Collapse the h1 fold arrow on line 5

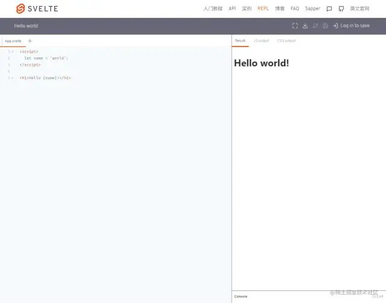click(12, 78)
